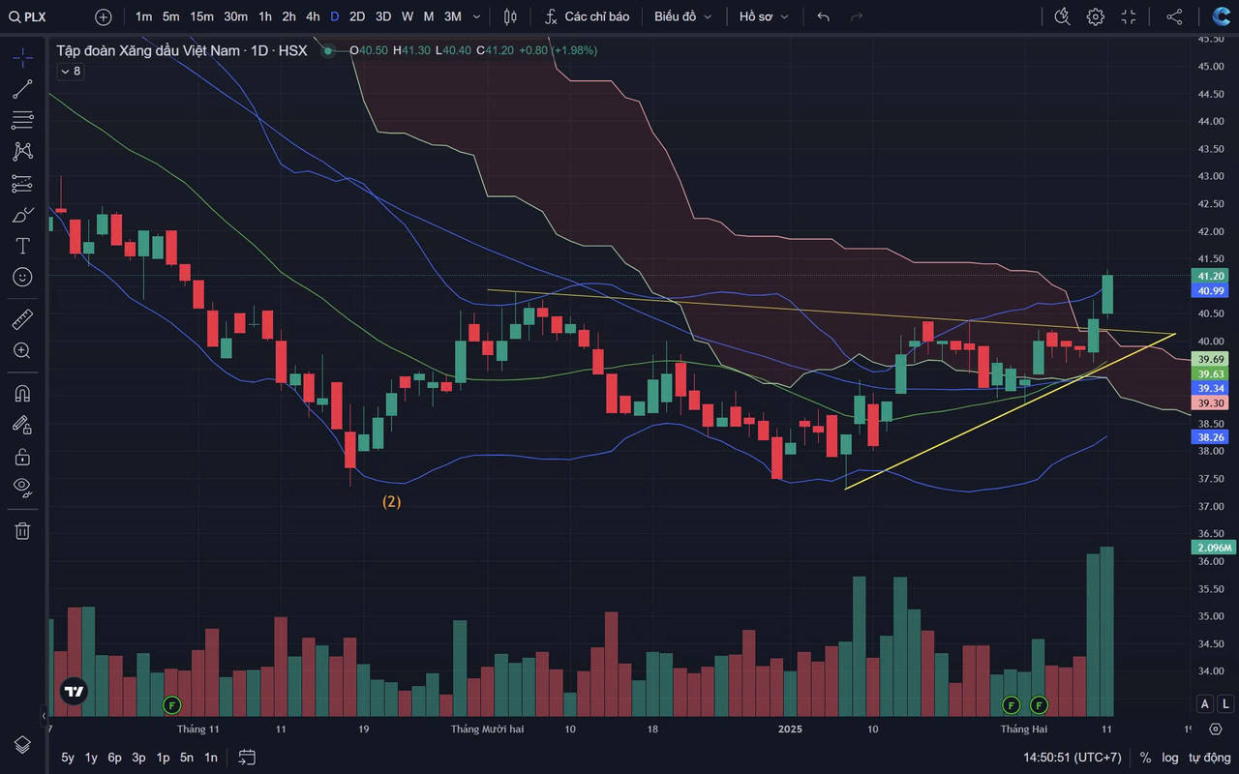
Task: Set date range to 5y
Action: point(68,758)
